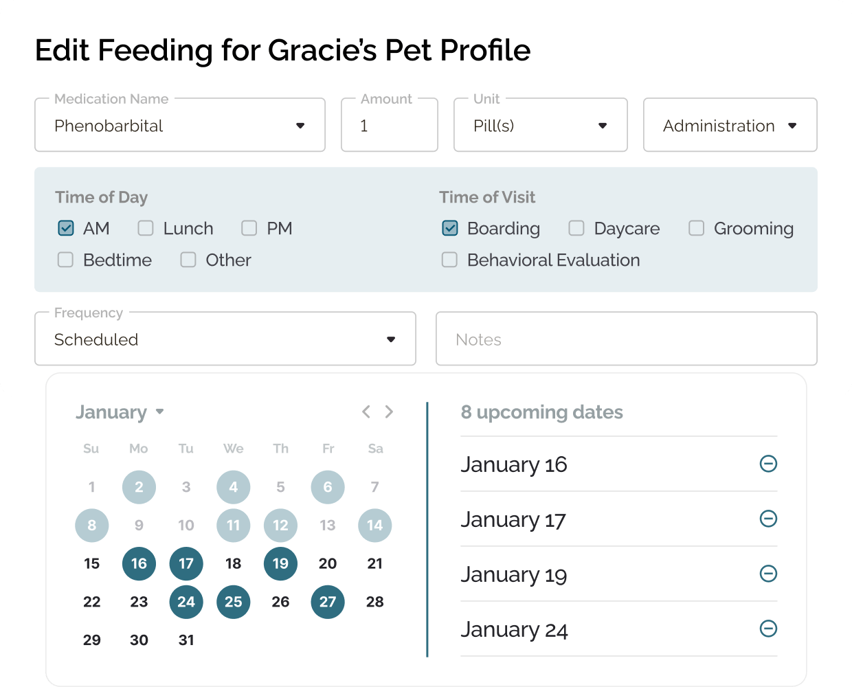852x687 pixels.
Task: Remove January 17 from upcoming dates
Action: coord(768,519)
